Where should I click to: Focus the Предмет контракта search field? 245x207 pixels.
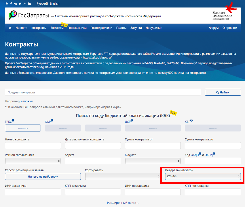click(x=103, y=92)
